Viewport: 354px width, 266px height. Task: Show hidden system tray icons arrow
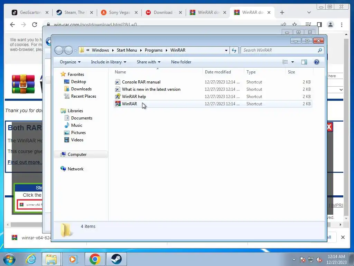click(294, 259)
